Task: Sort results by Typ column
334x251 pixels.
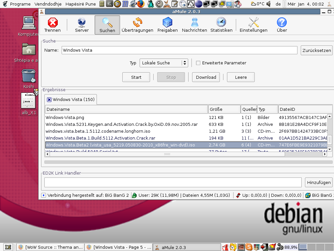Action: tap(267, 109)
